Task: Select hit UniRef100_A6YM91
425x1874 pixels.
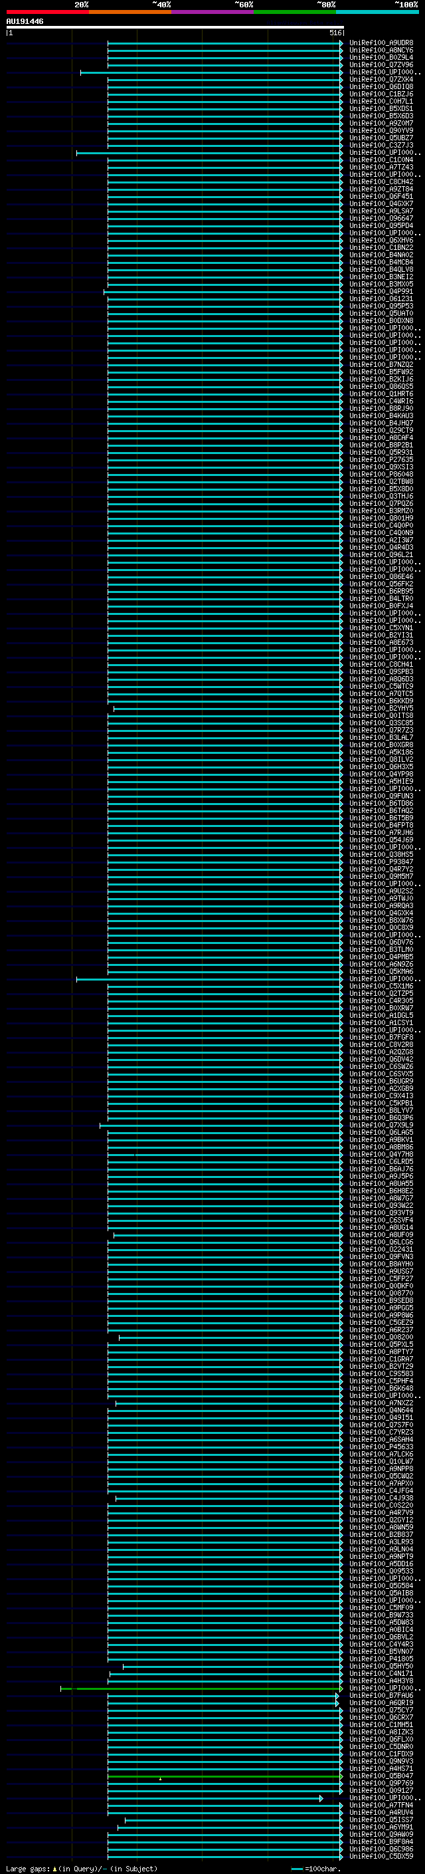Action: tap(381, 1827)
